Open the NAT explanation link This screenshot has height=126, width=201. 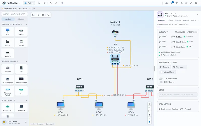pos(181,109)
